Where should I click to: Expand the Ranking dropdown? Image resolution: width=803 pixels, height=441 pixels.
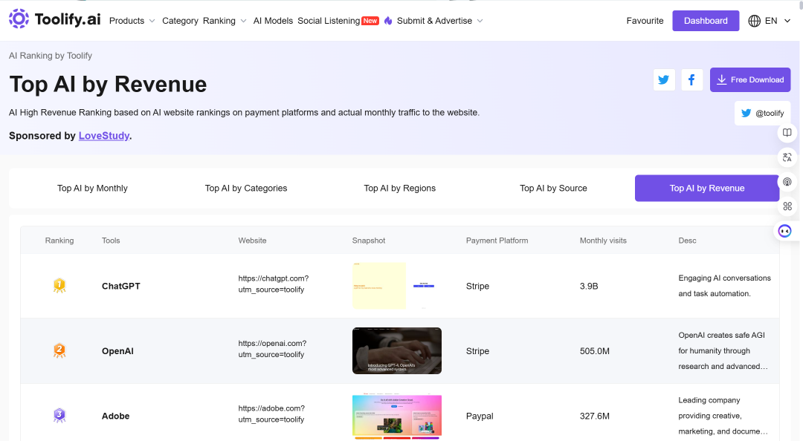[225, 21]
